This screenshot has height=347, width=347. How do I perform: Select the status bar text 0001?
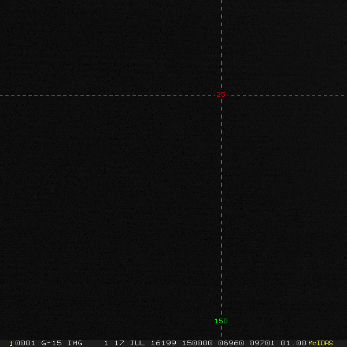pos(25,343)
